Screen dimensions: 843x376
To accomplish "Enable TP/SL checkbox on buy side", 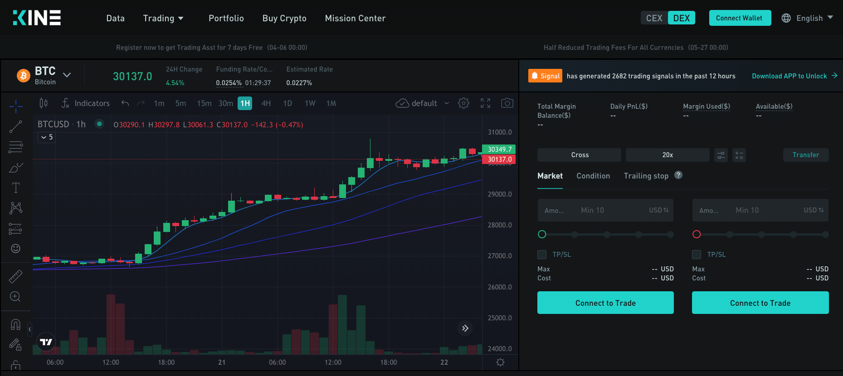I will tap(542, 255).
